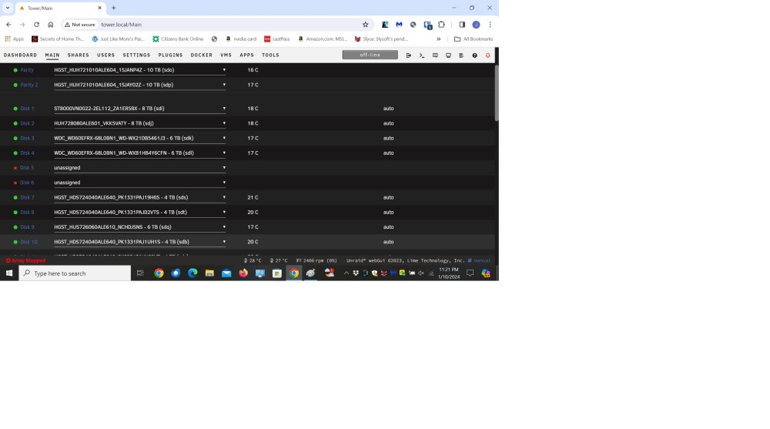This screenshot has width=770, height=429.
Task: Close the Tower/Main tab
Action: click(99, 8)
